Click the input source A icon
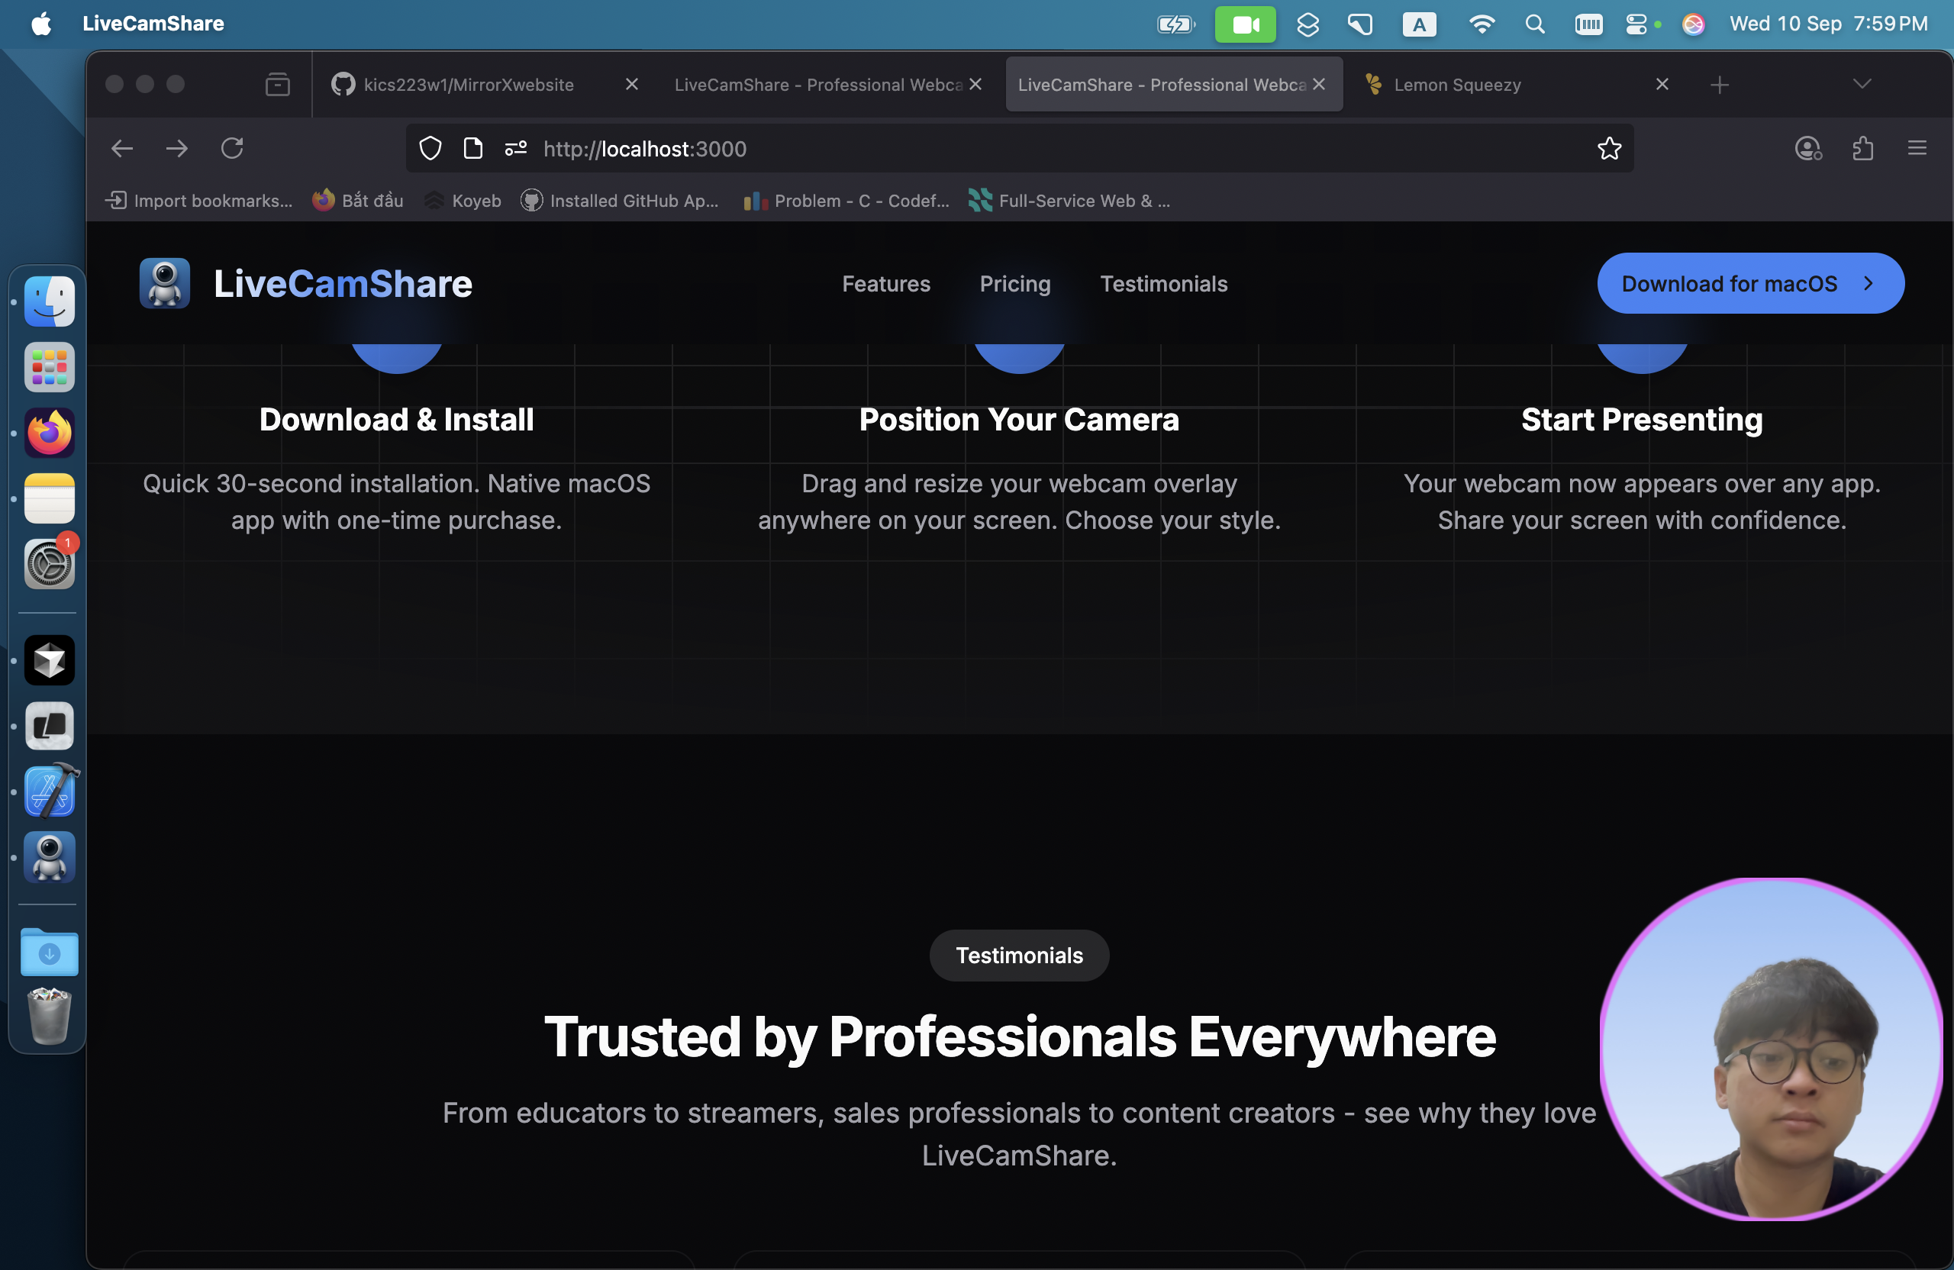The image size is (1954, 1270). coord(1419,24)
